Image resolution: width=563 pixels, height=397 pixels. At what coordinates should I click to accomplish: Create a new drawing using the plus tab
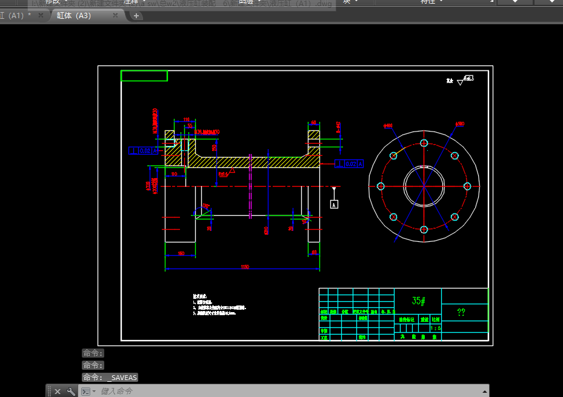tap(136, 15)
